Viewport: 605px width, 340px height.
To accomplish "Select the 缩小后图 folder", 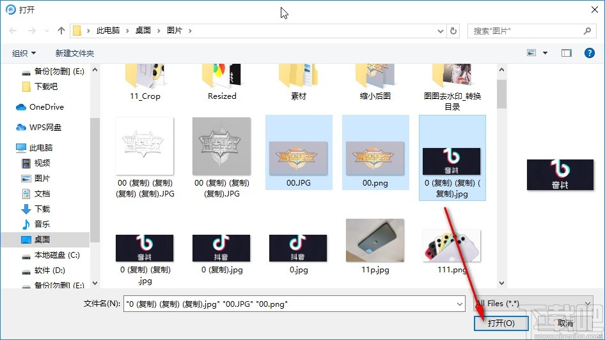I will pyautogui.click(x=375, y=83).
